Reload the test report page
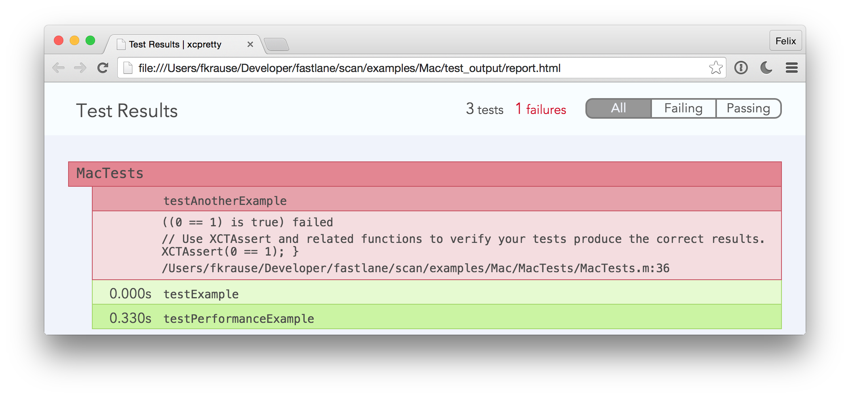Image resolution: width=850 pixels, height=398 pixels. [103, 68]
